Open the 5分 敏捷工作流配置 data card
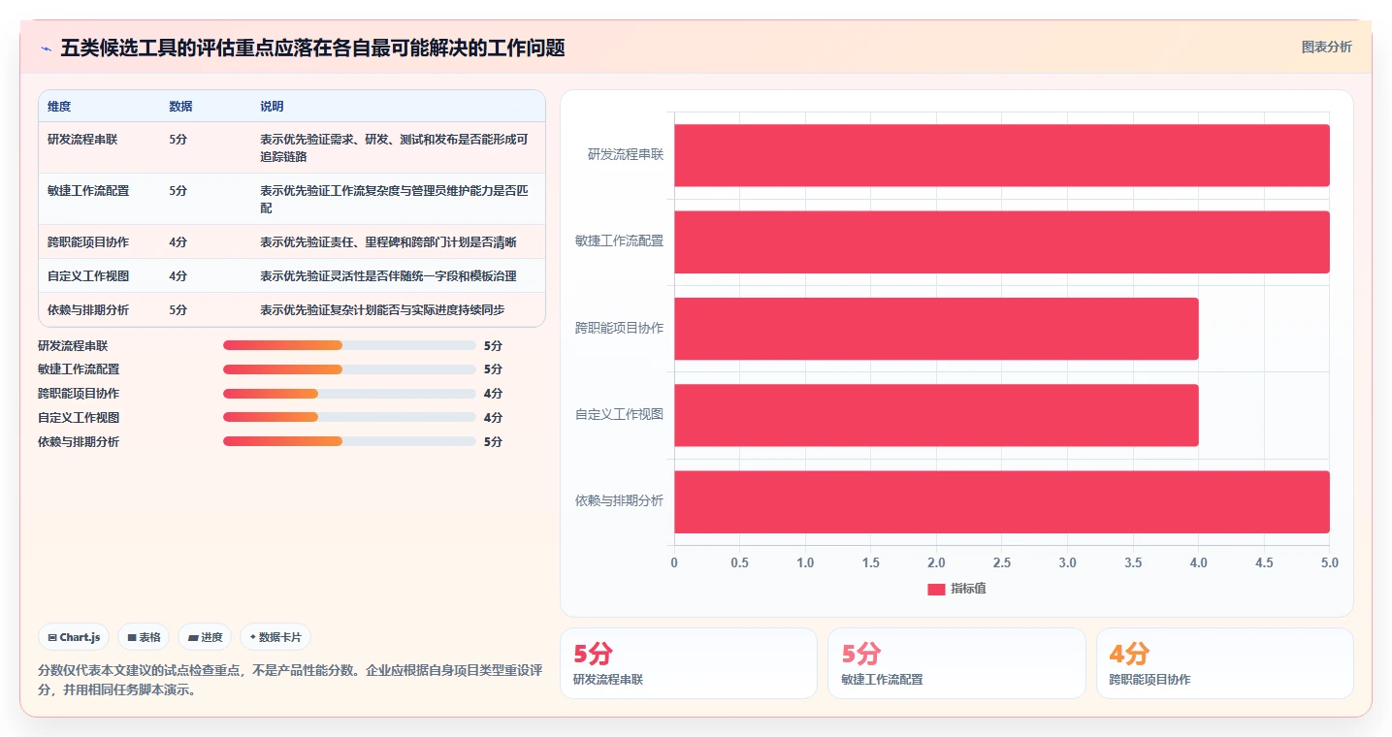The width and height of the screenshot is (1392, 737). 956,663
